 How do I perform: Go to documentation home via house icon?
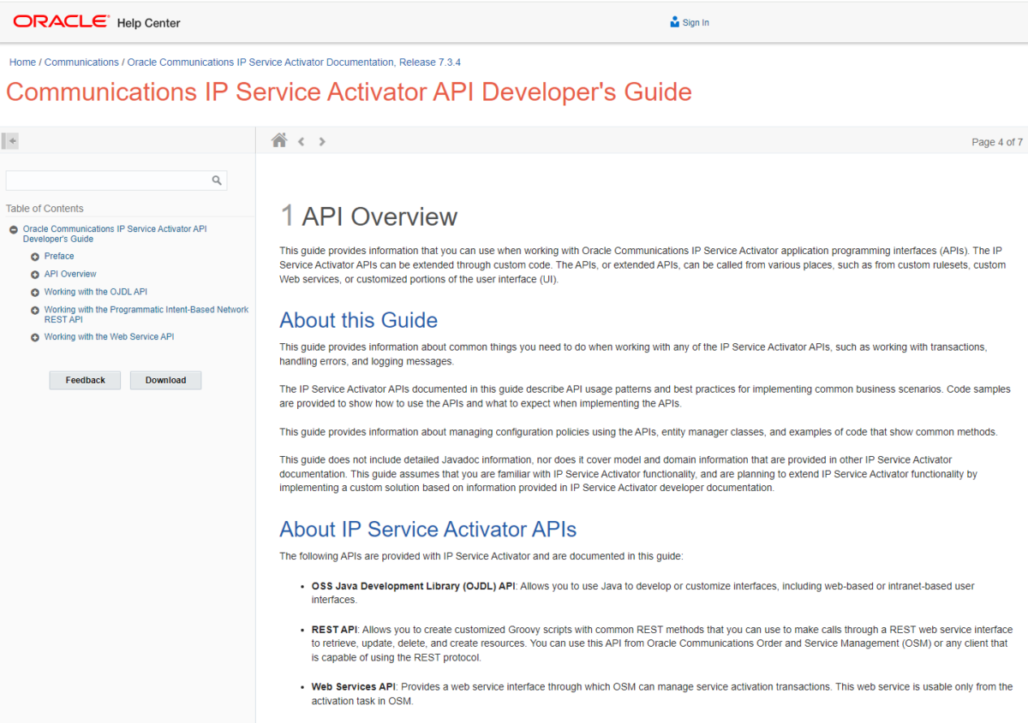pos(278,140)
